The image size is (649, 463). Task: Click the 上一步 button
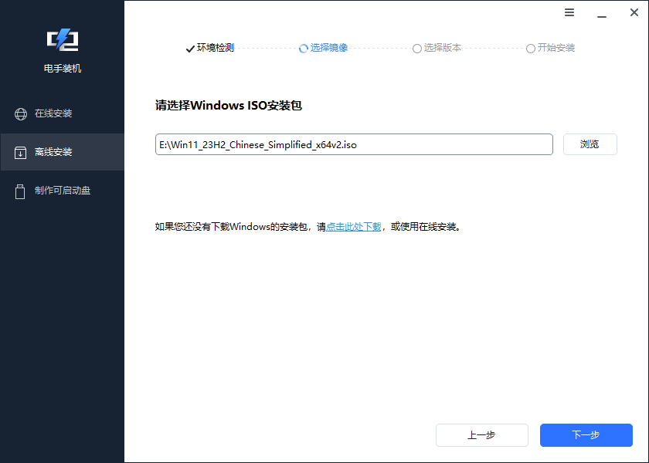point(481,434)
